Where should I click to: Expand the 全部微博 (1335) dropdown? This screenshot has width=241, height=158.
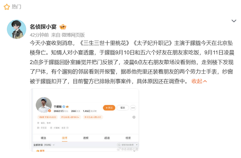[44, 145]
